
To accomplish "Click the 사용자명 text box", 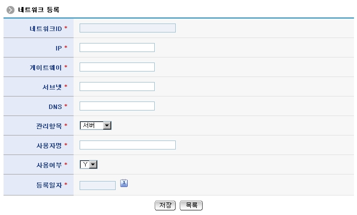I will coord(128,145).
